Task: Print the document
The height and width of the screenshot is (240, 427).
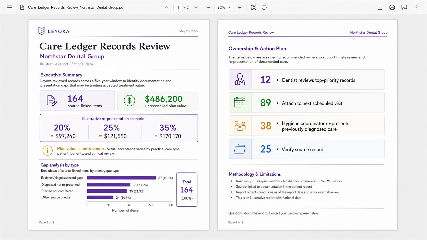Action: (x=392, y=7)
